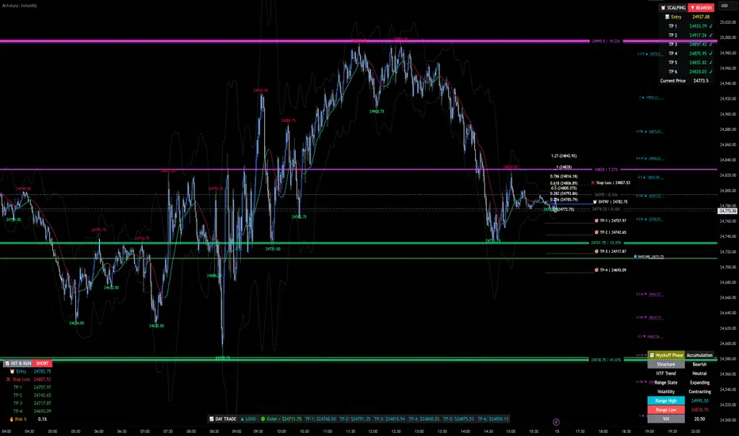
Task: Click the Current Price 24773.5 value
Action: point(701,81)
